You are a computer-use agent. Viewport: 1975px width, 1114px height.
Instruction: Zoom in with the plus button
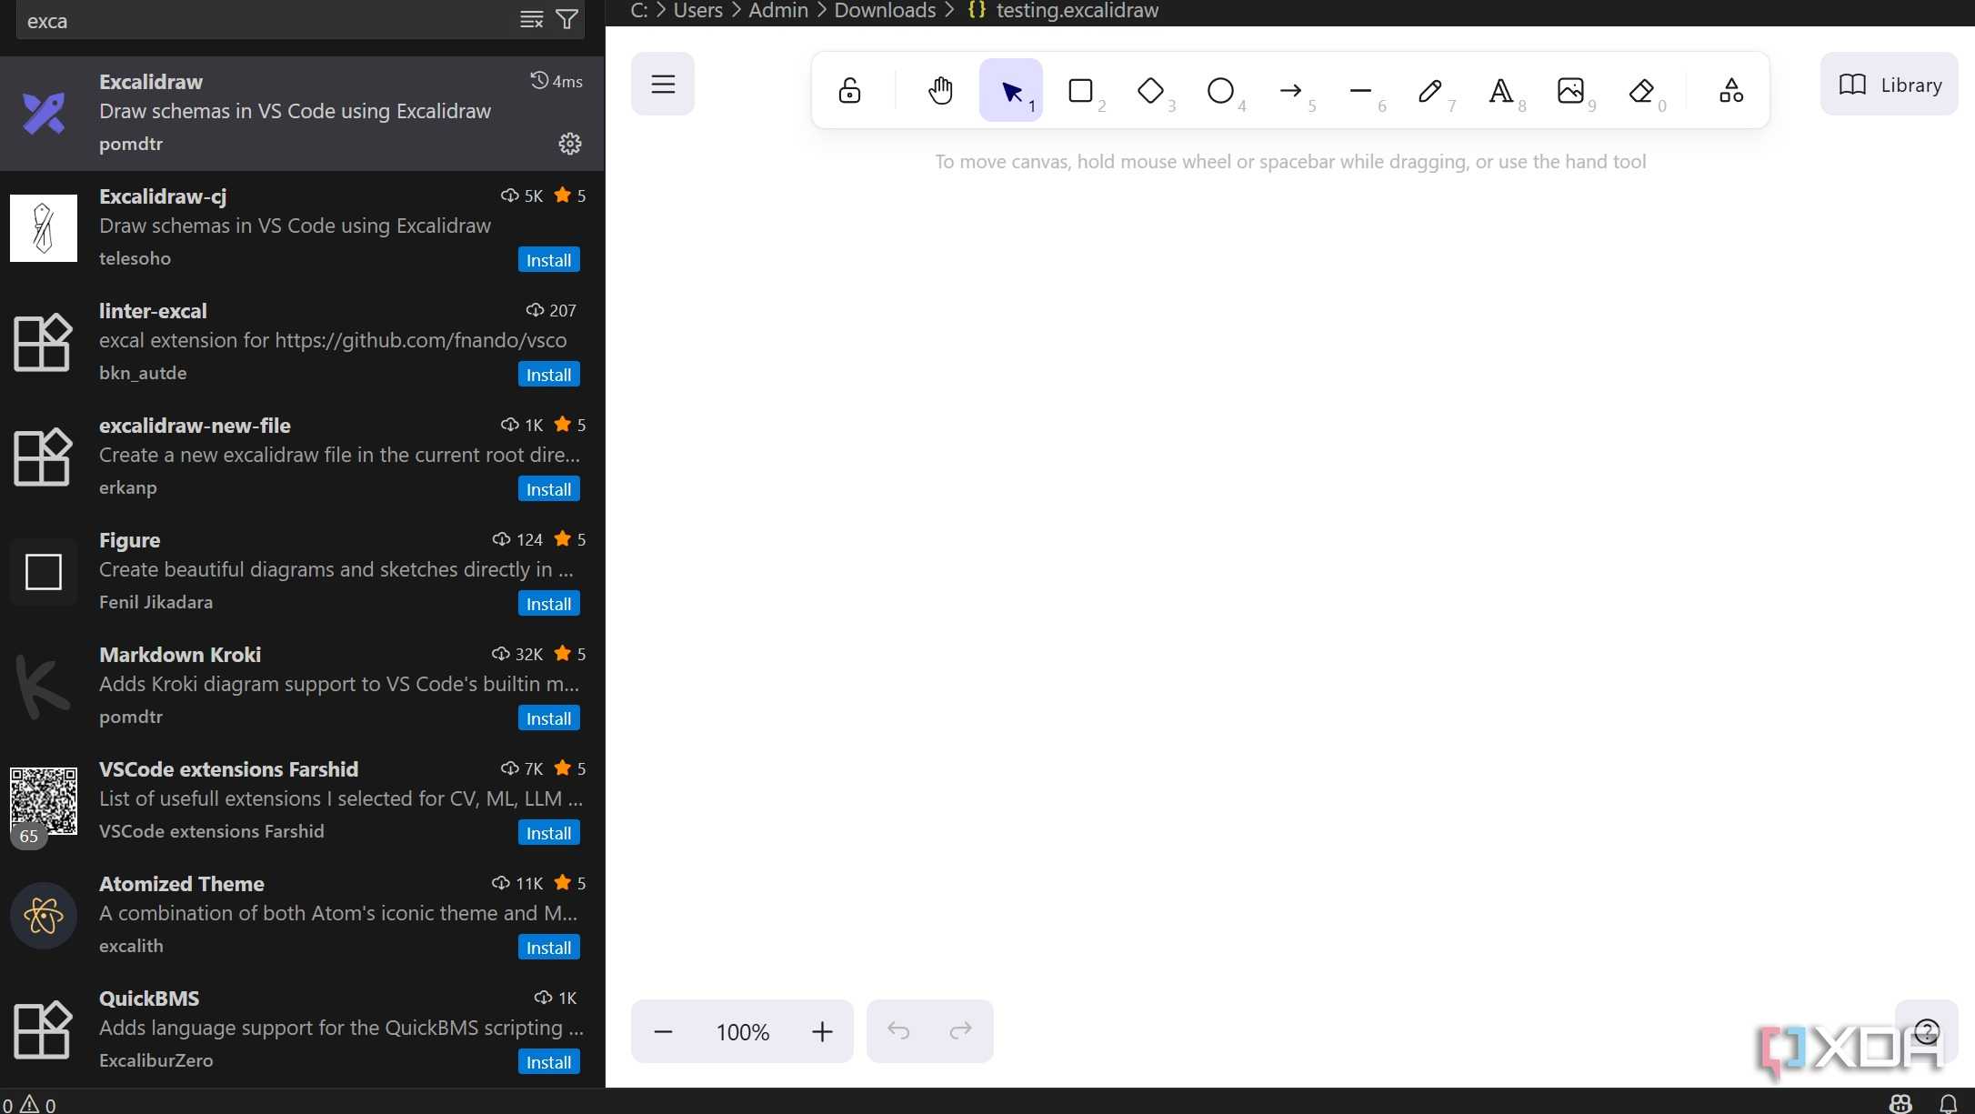pos(822,1031)
